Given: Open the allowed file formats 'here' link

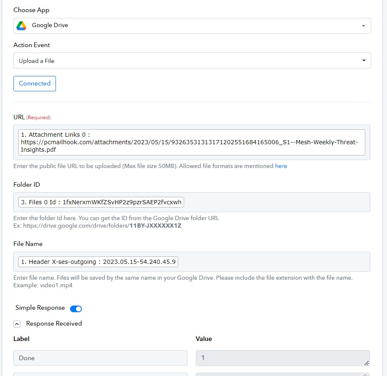Looking at the screenshot, I should pos(281,166).
